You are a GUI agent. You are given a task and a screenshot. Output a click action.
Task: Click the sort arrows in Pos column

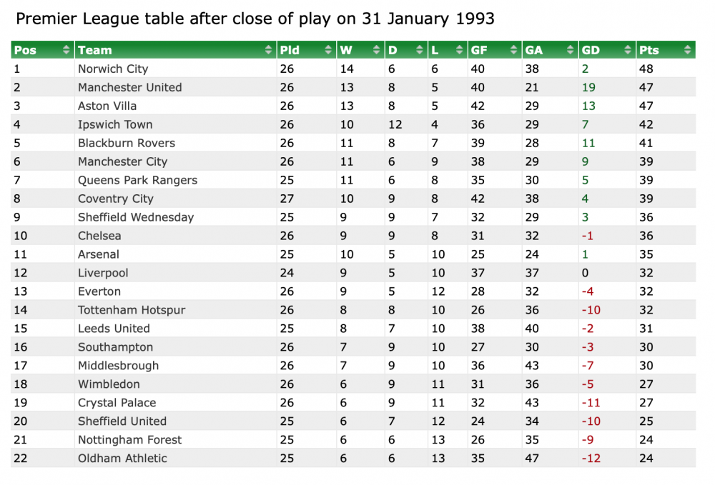point(66,50)
